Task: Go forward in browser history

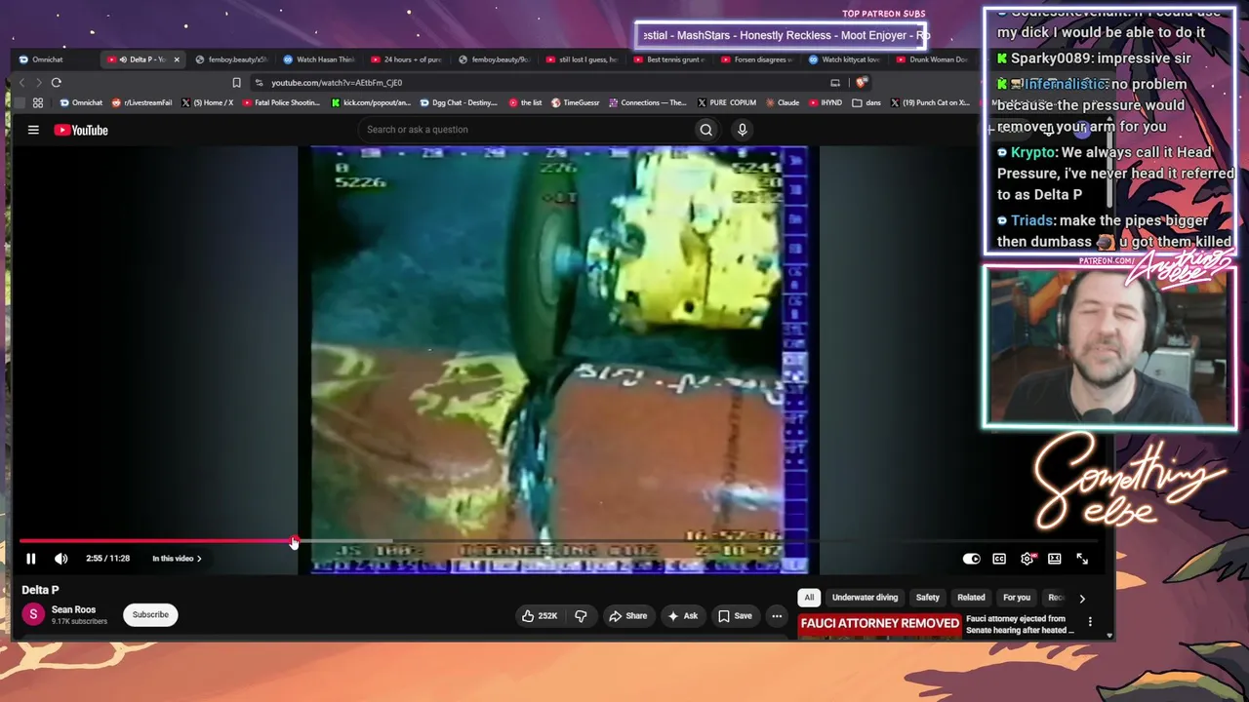Action: tap(38, 83)
